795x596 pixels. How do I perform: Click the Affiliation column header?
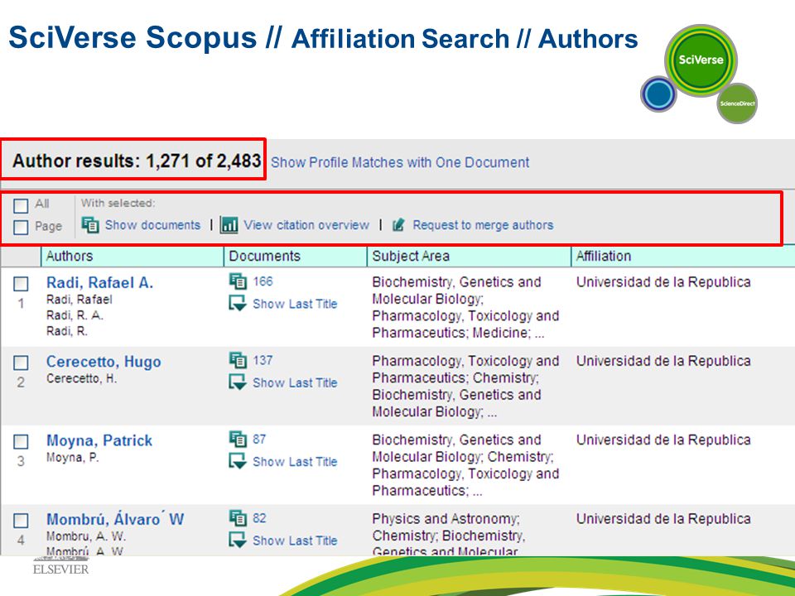pos(604,256)
